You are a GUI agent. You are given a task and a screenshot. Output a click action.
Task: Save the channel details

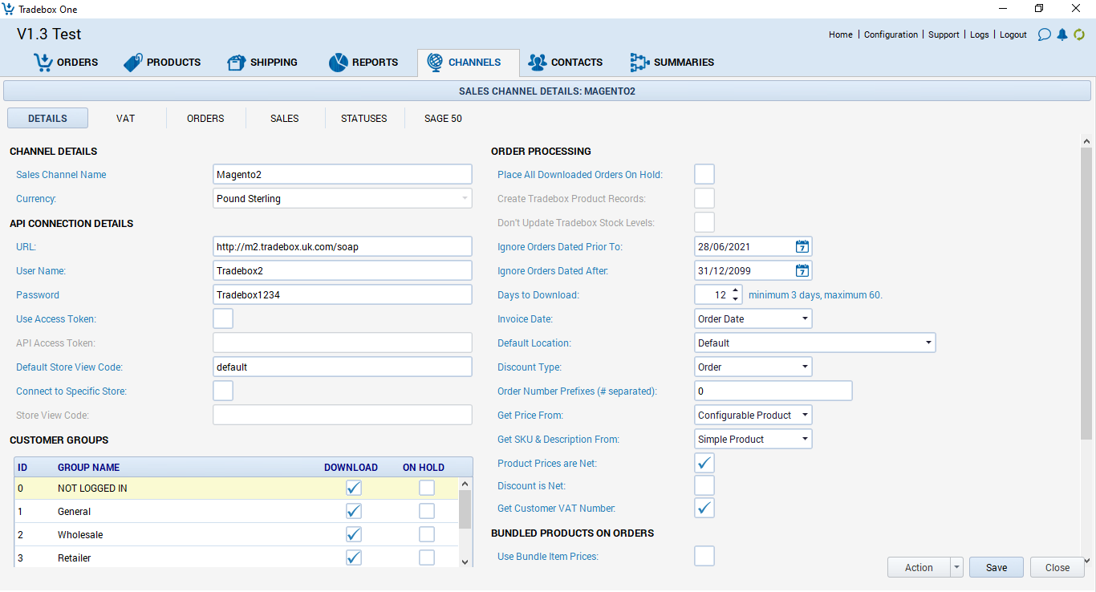[996, 567]
